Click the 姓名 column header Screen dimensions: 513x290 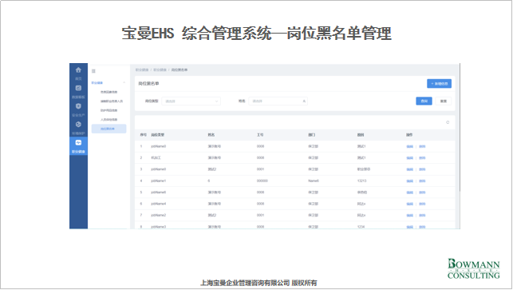coord(211,135)
